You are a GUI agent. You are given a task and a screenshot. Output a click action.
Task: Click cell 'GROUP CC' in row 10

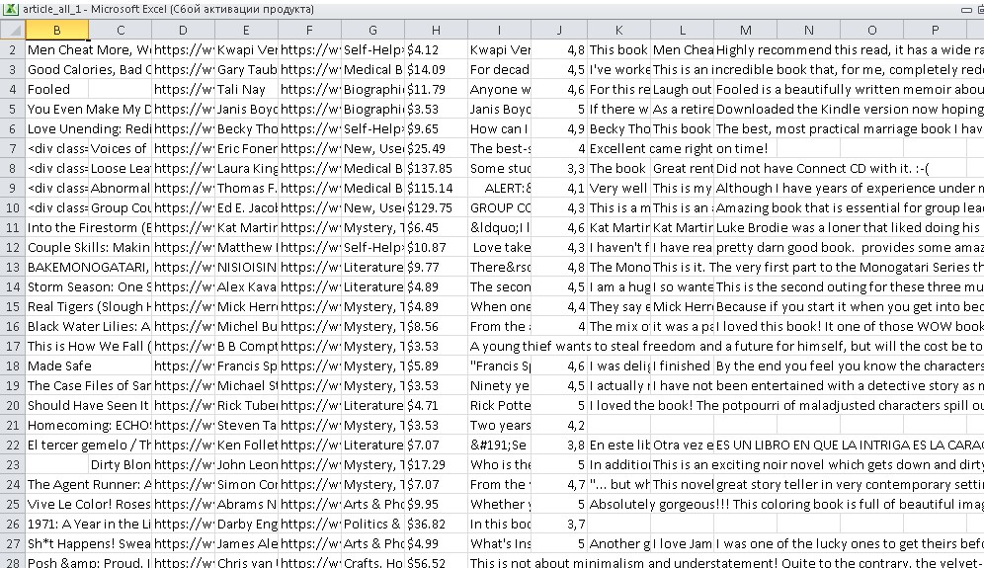click(x=500, y=208)
